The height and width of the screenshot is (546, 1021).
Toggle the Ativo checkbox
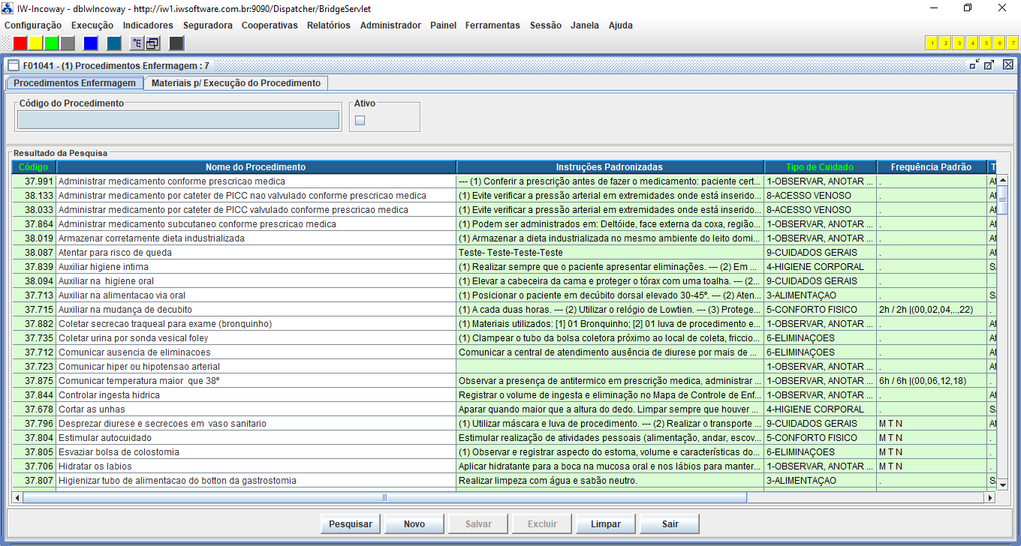pyautogui.click(x=360, y=120)
